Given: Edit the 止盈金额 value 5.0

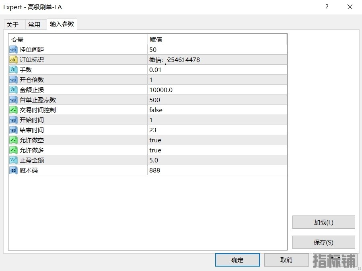Looking at the screenshot, I should tap(217, 160).
